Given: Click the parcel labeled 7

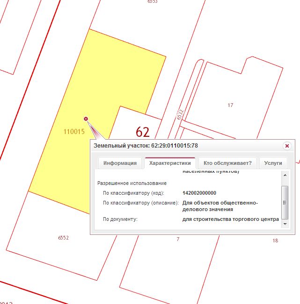Looking at the screenshot, I should pos(178,240).
